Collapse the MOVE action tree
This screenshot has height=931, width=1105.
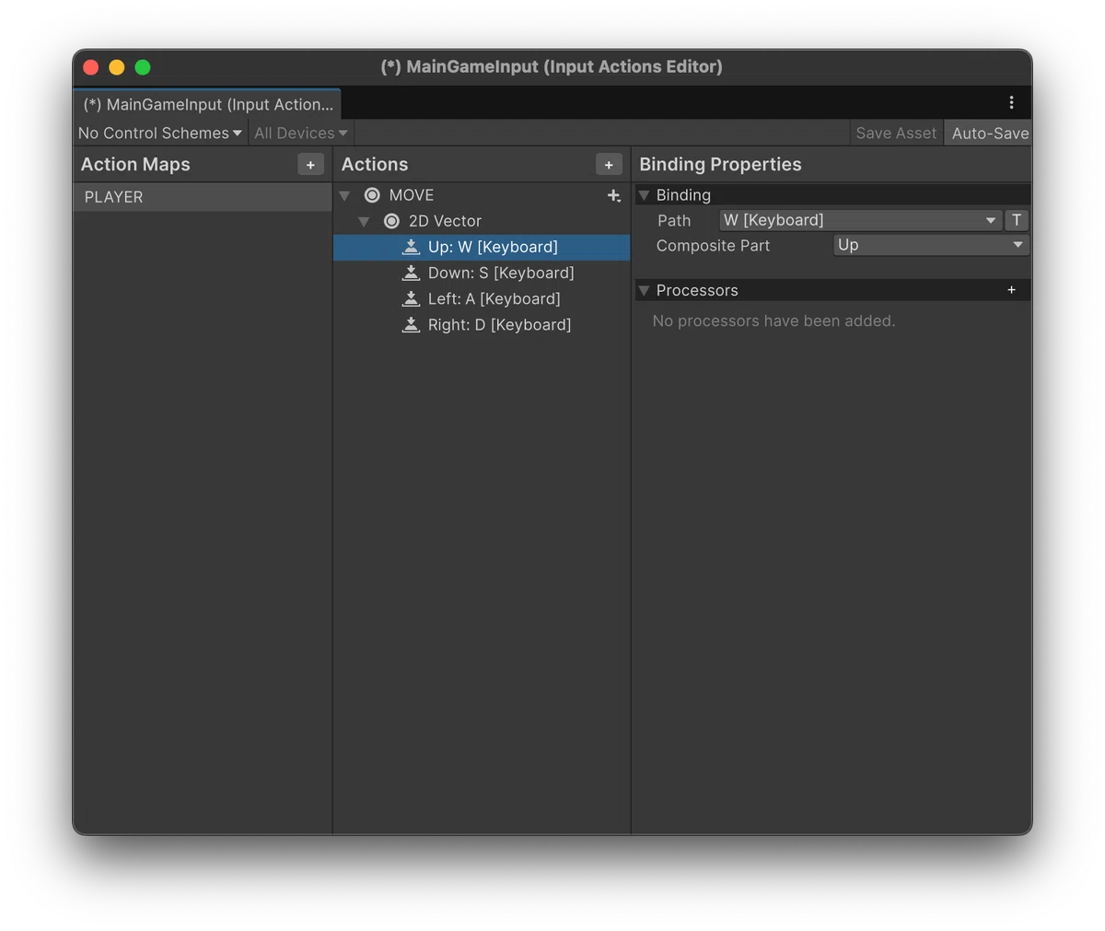(x=345, y=195)
